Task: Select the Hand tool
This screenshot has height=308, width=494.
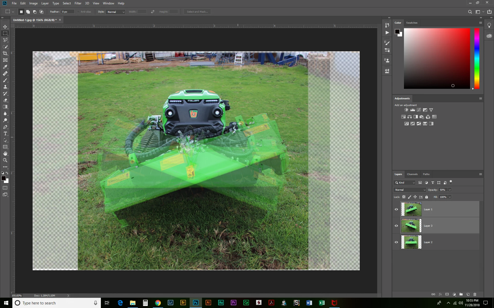Action: pyautogui.click(x=5, y=153)
